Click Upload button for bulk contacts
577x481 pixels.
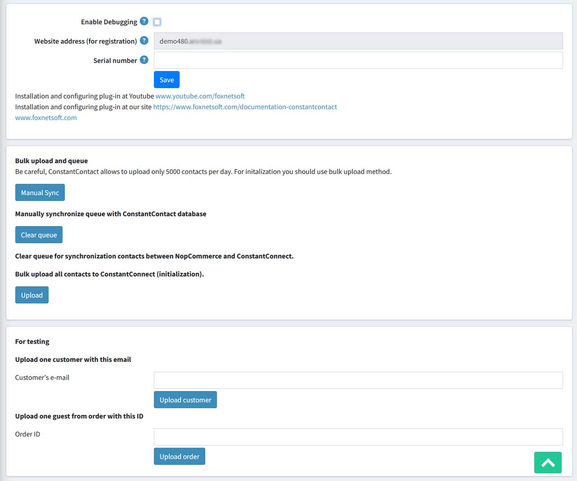point(32,295)
